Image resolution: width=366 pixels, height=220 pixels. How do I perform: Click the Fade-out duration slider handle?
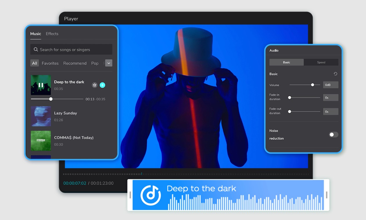pyautogui.click(x=290, y=112)
